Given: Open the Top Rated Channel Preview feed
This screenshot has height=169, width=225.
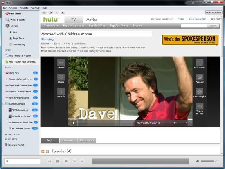Looking at the screenshot, I should pyautogui.click(x=21, y=85).
